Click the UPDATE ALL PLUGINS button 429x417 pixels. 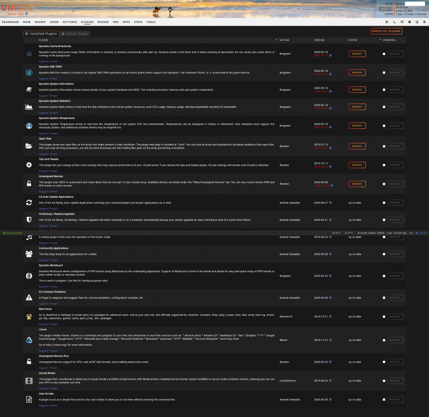386,31
